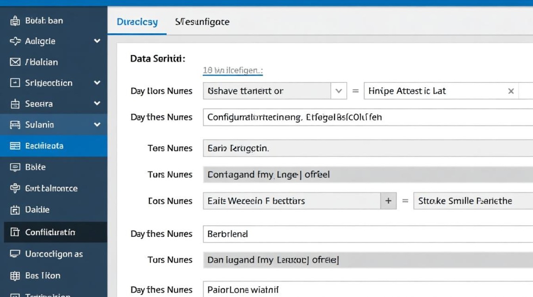Click the Bbilce chat icon

[15, 167]
